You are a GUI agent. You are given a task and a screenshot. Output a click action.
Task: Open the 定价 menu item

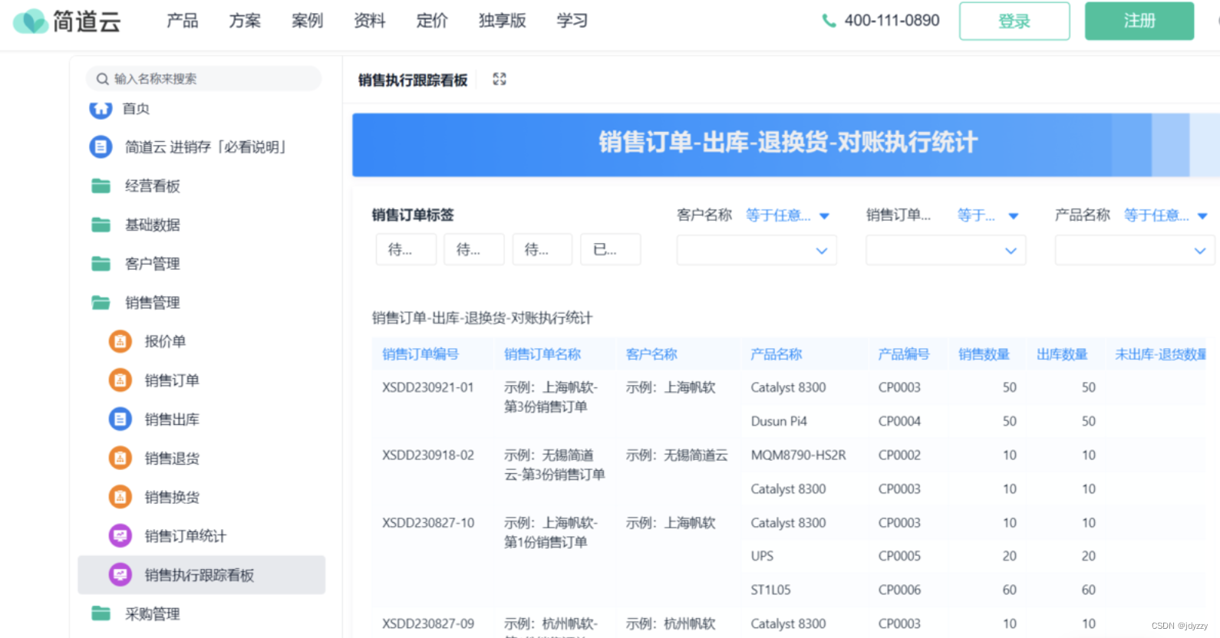[x=432, y=21]
